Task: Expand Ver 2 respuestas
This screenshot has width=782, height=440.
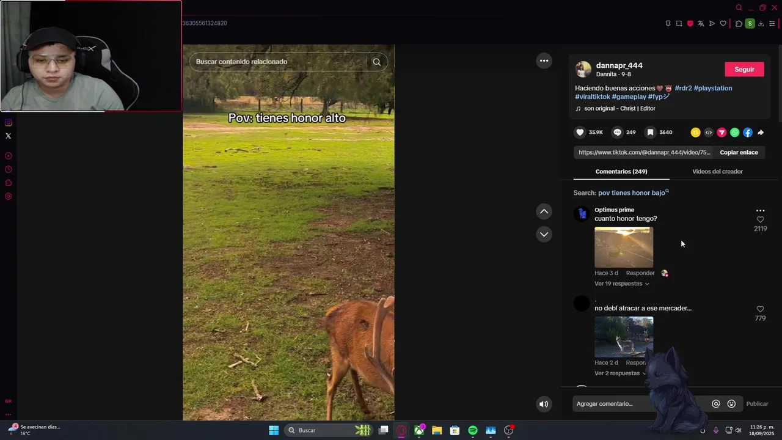Action: click(620, 373)
